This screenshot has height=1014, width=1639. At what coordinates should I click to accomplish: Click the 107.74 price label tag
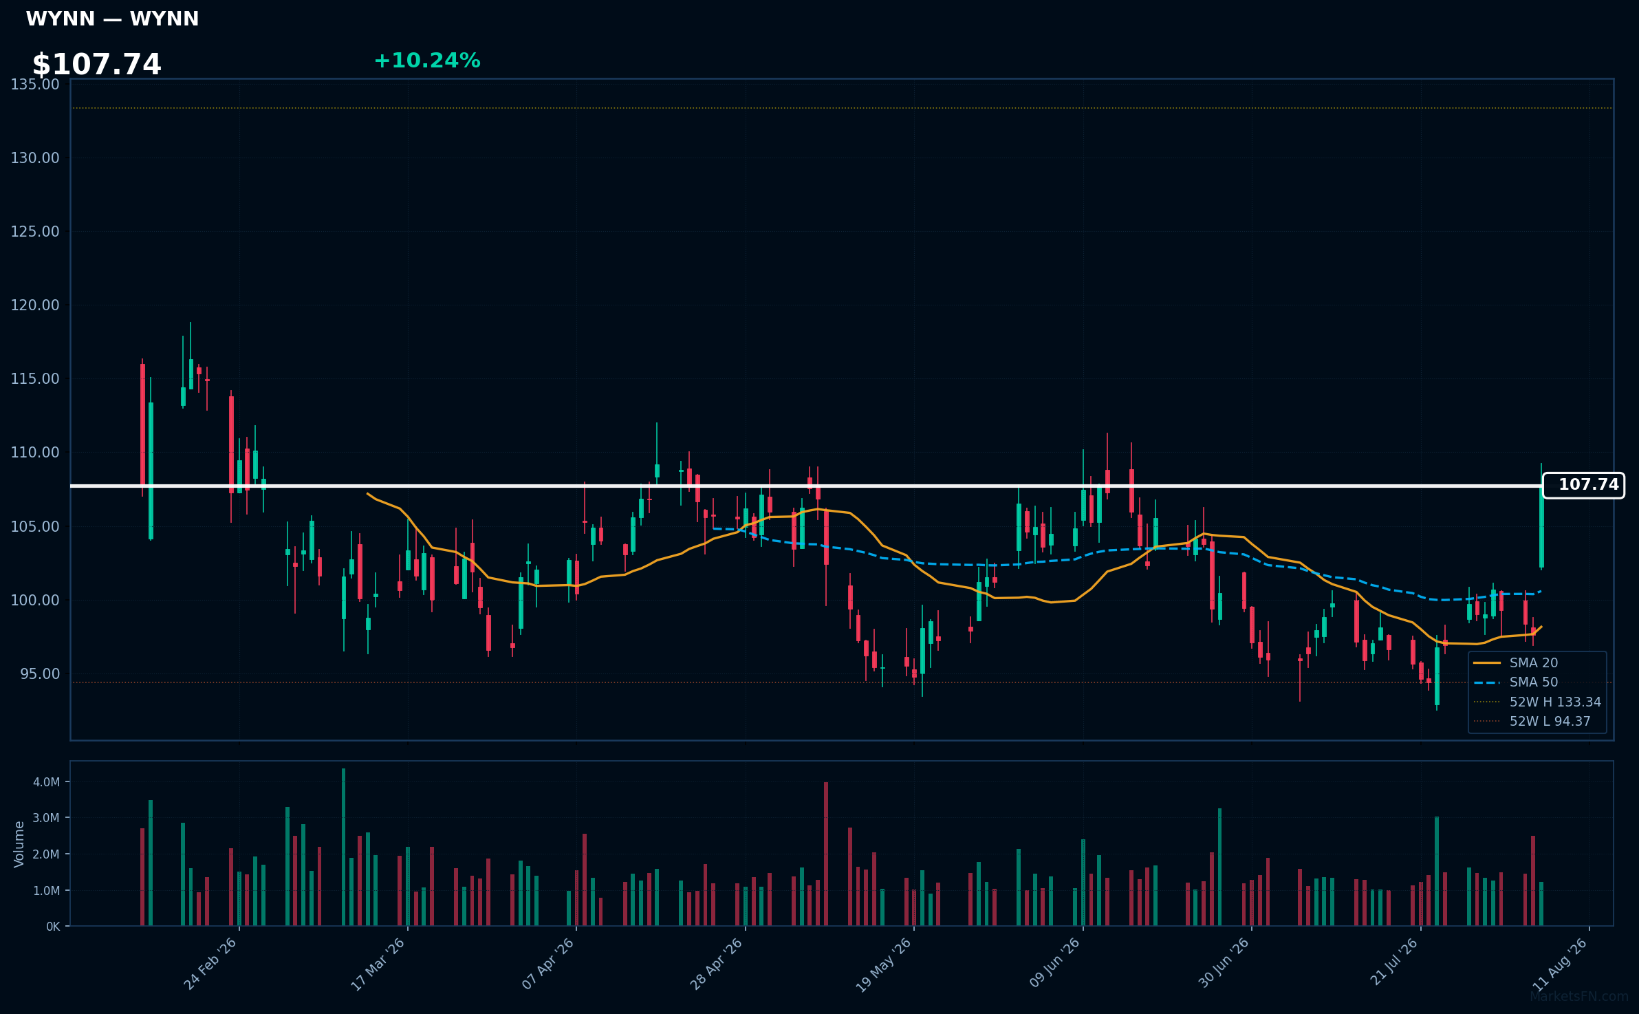coord(1583,485)
